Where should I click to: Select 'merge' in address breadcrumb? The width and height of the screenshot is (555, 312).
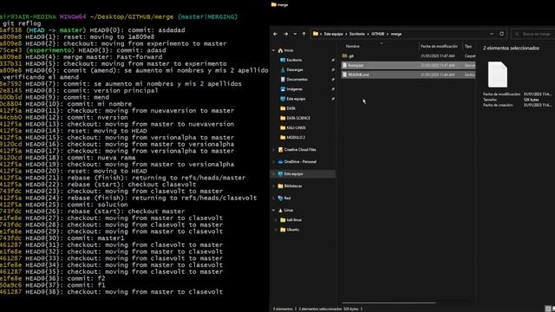pyautogui.click(x=396, y=34)
